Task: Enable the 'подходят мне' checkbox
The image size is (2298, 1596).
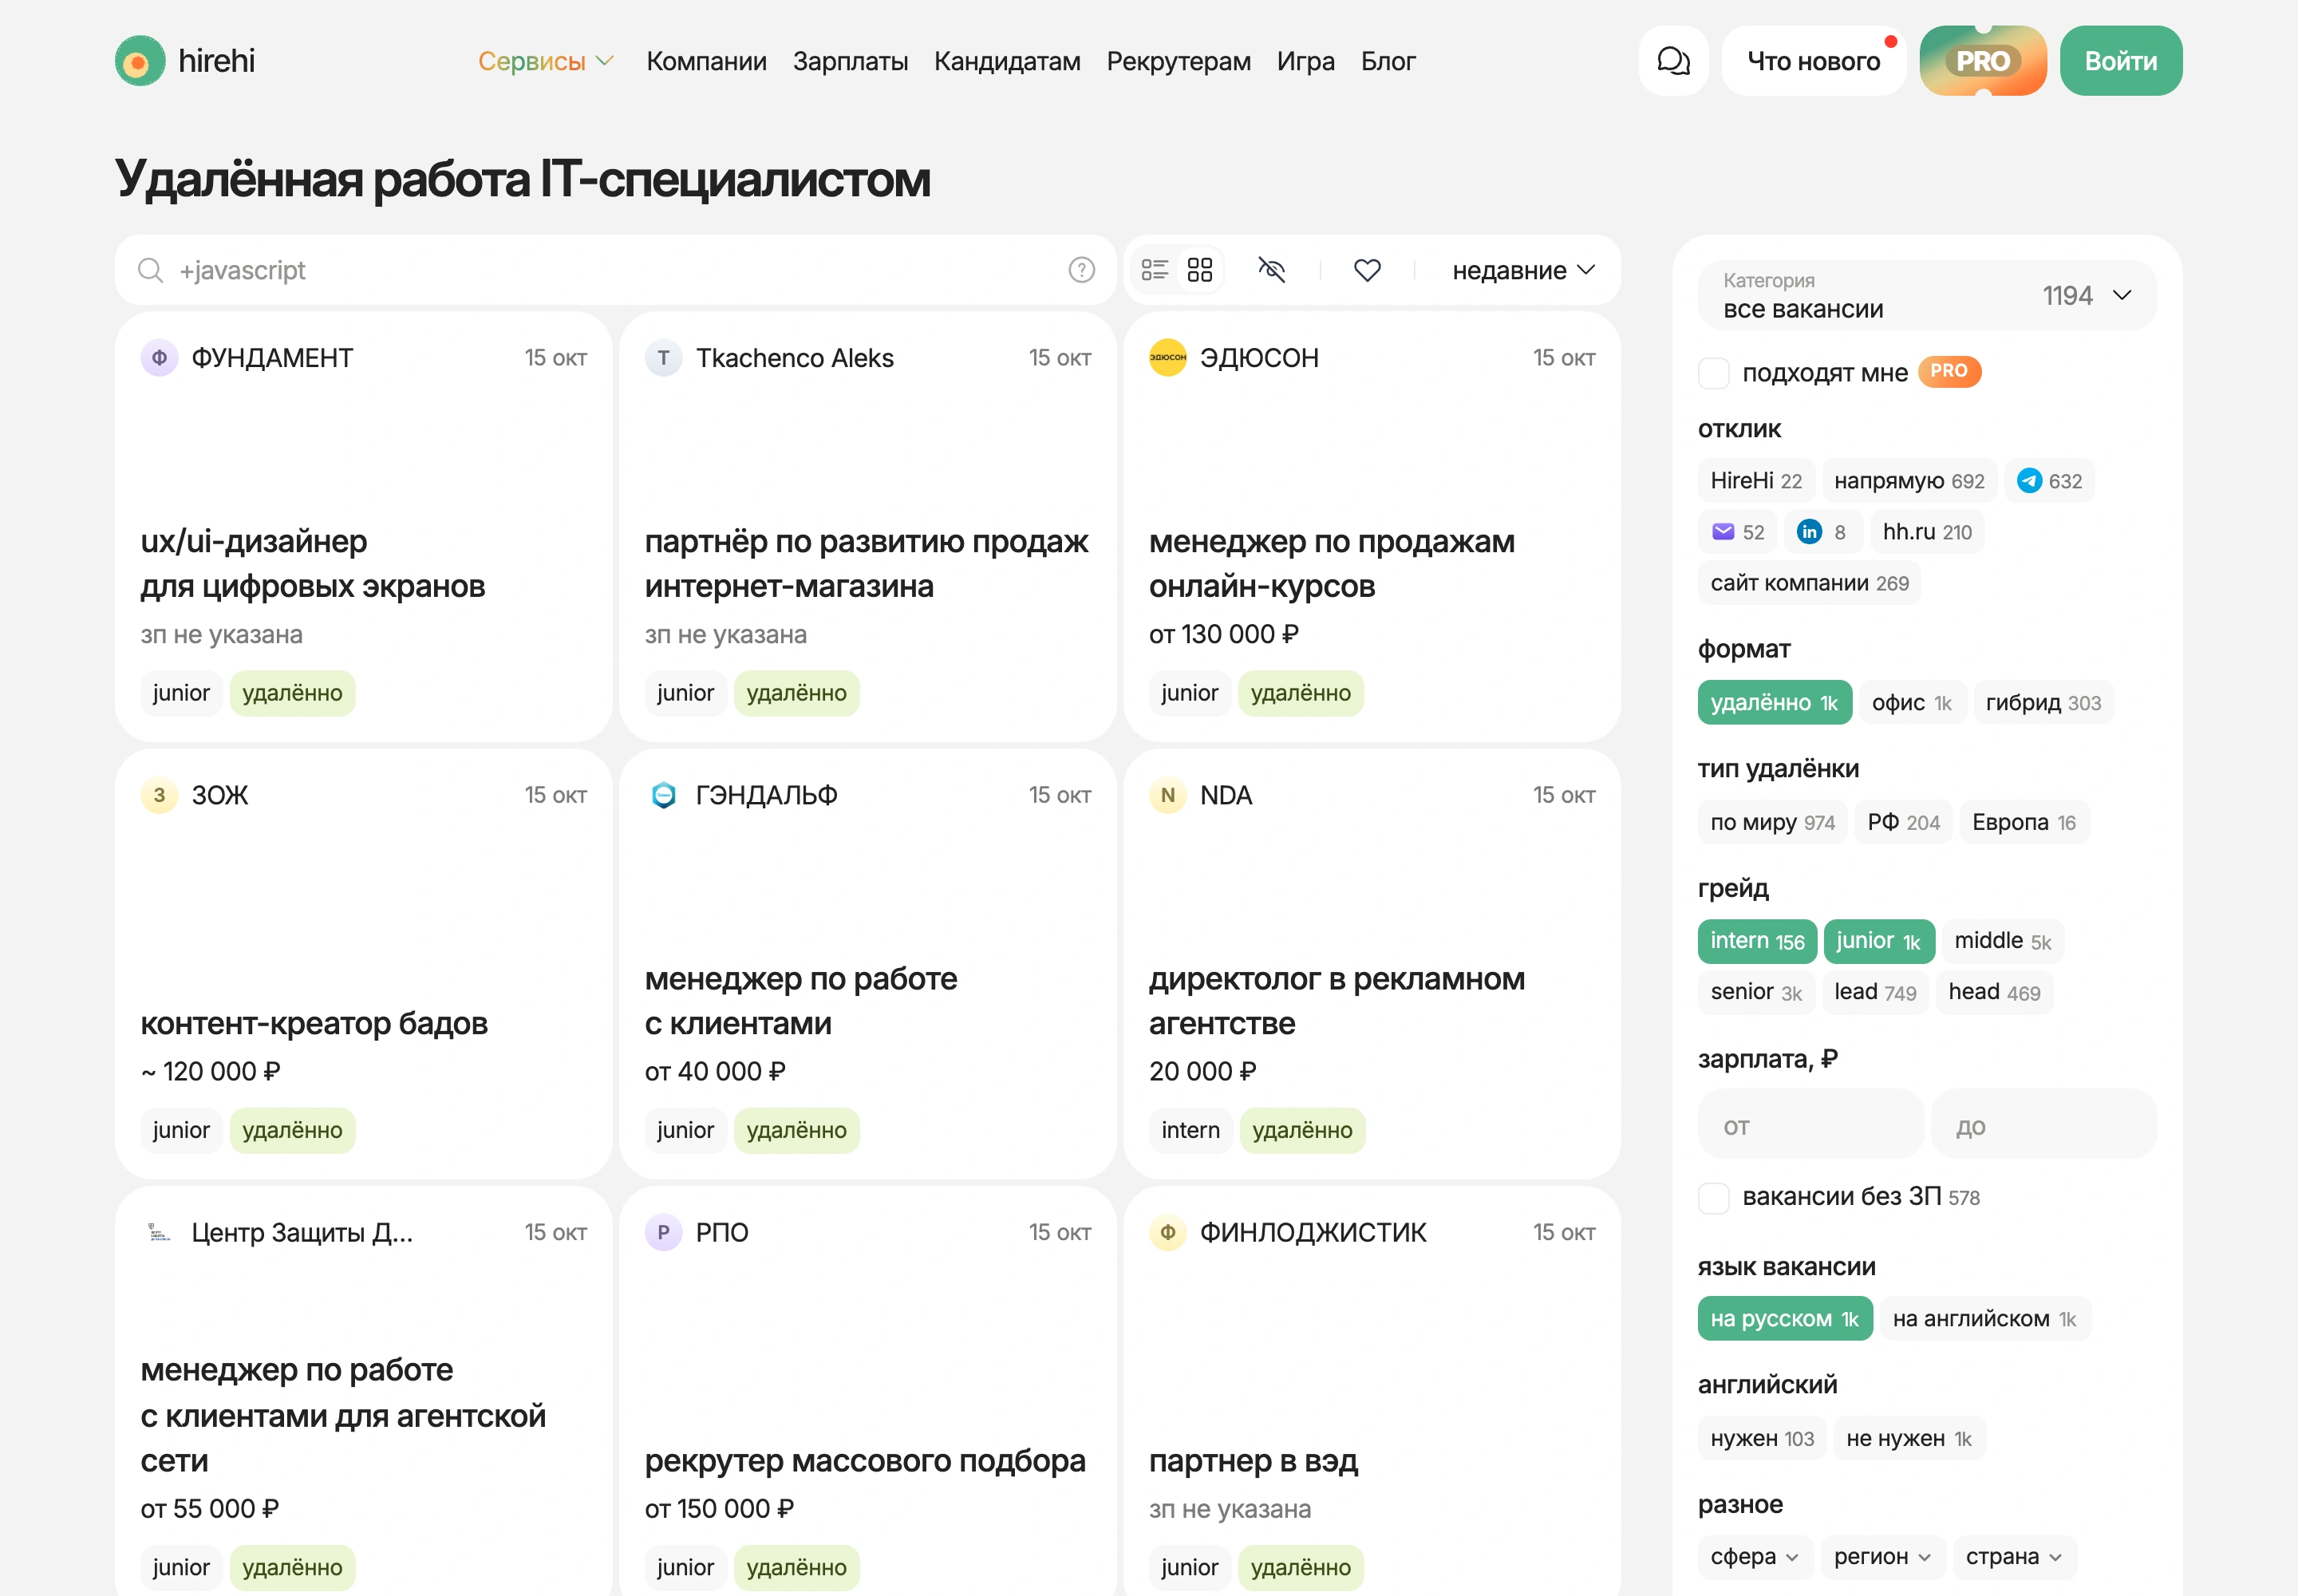Action: coord(1714,373)
